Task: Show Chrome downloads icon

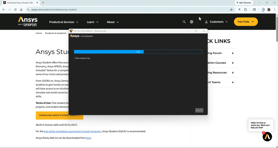Action: pos(263,10)
